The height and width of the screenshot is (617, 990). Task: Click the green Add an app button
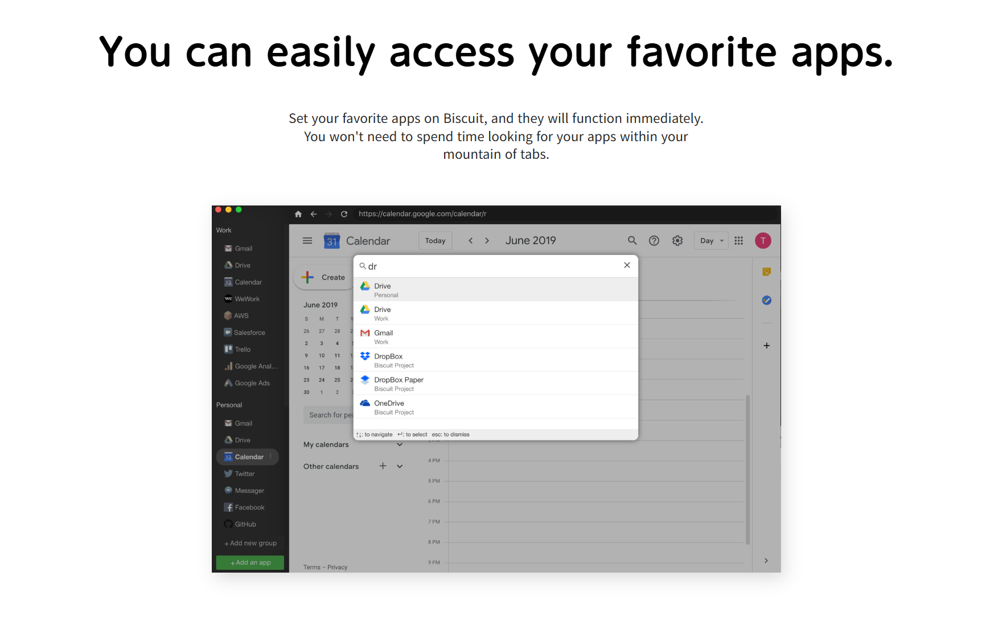(250, 562)
